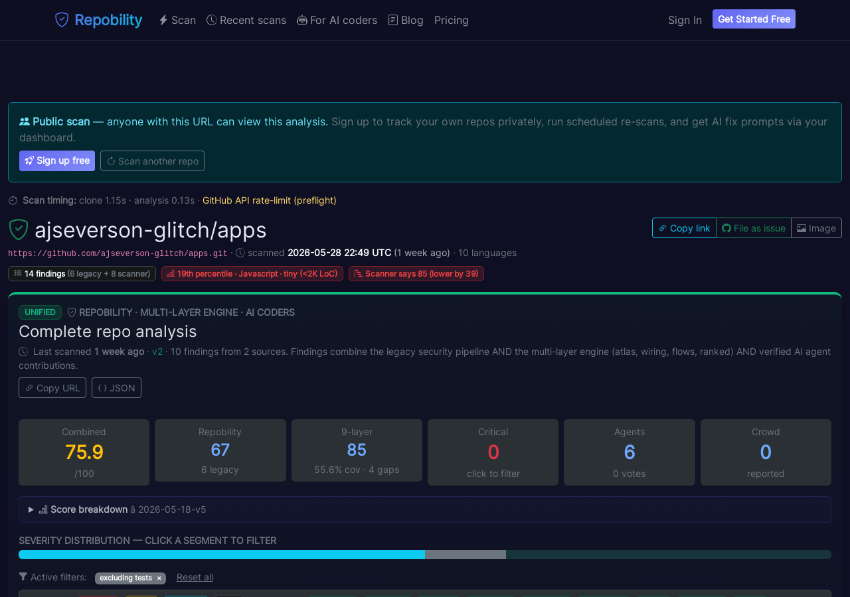
Task: Click the 2026-05-28 22:49 UTC timestamp
Action: click(339, 253)
